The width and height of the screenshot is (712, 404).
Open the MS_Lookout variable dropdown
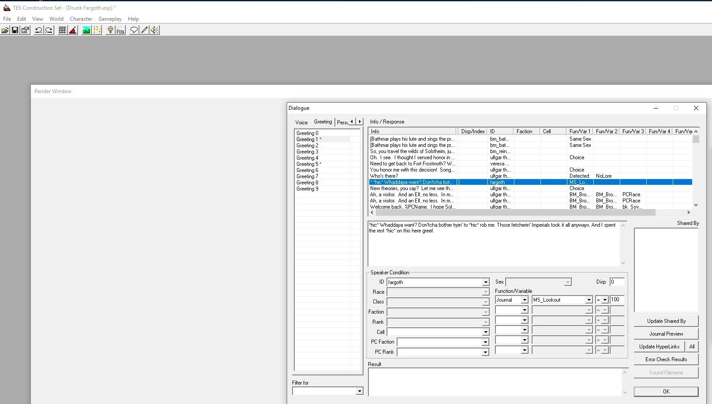(588, 300)
